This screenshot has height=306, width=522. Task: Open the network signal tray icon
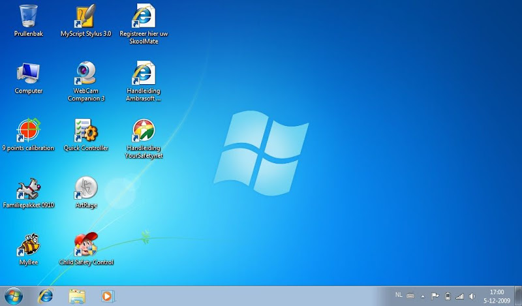click(460, 296)
